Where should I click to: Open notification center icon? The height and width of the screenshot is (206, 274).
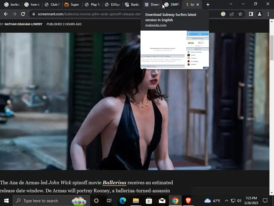(265, 201)
